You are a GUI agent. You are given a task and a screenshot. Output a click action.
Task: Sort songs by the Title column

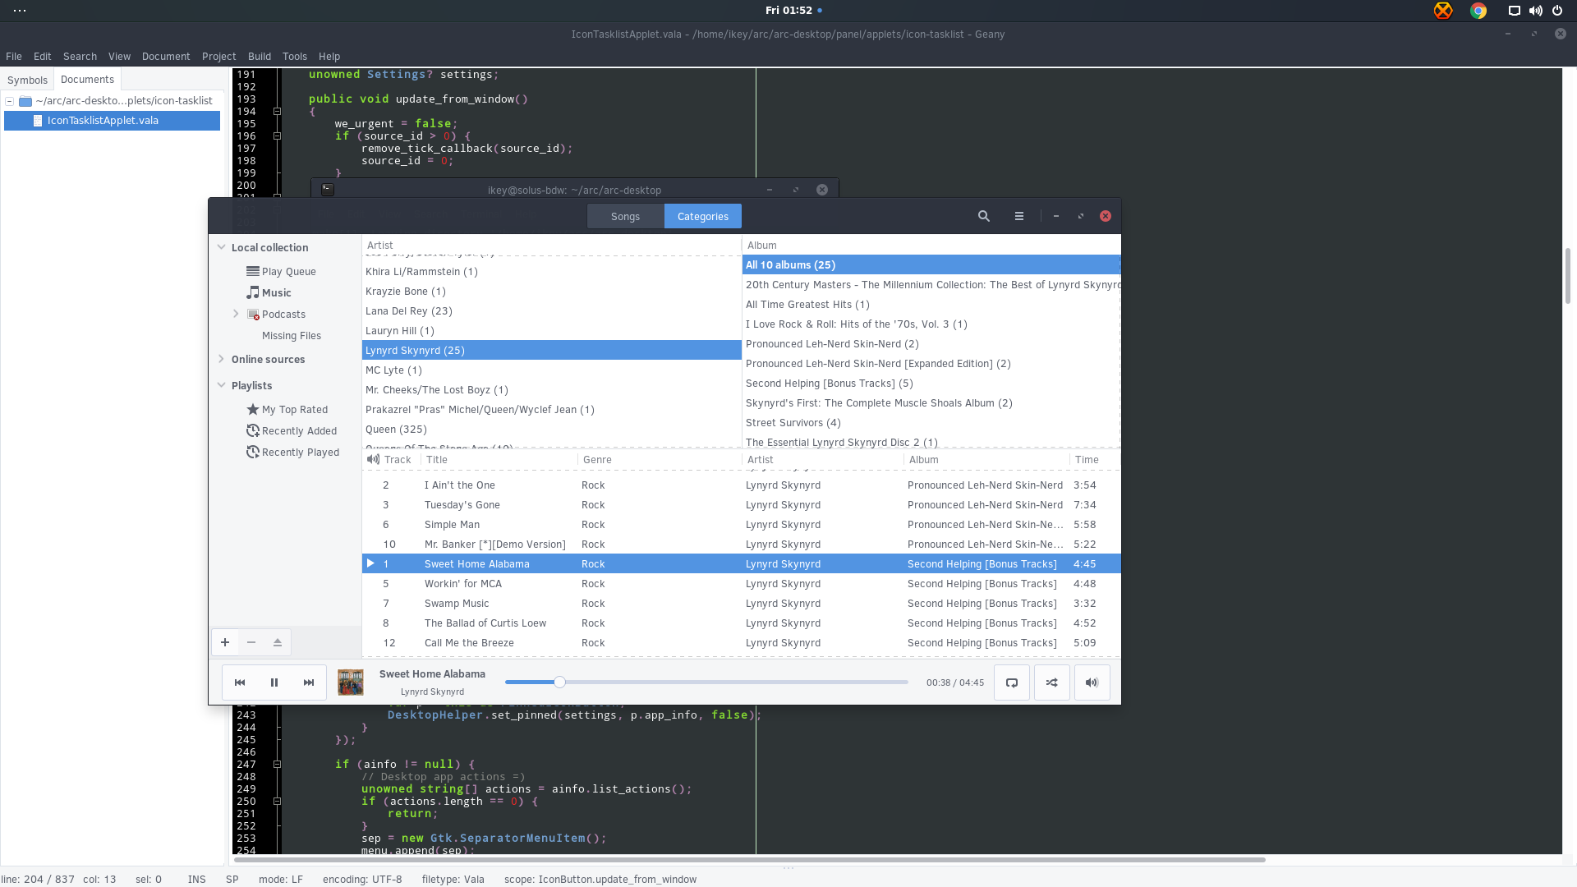[x=499, y=460]
